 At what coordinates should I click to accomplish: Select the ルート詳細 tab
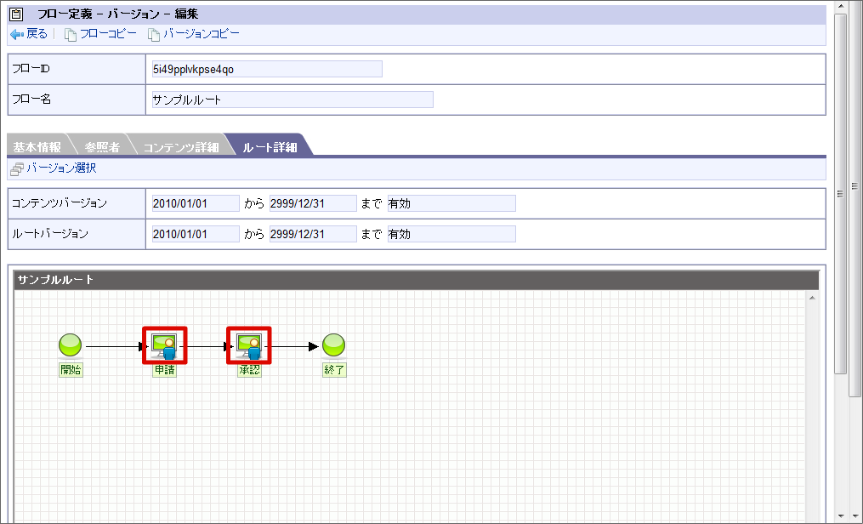pos(270,147)
